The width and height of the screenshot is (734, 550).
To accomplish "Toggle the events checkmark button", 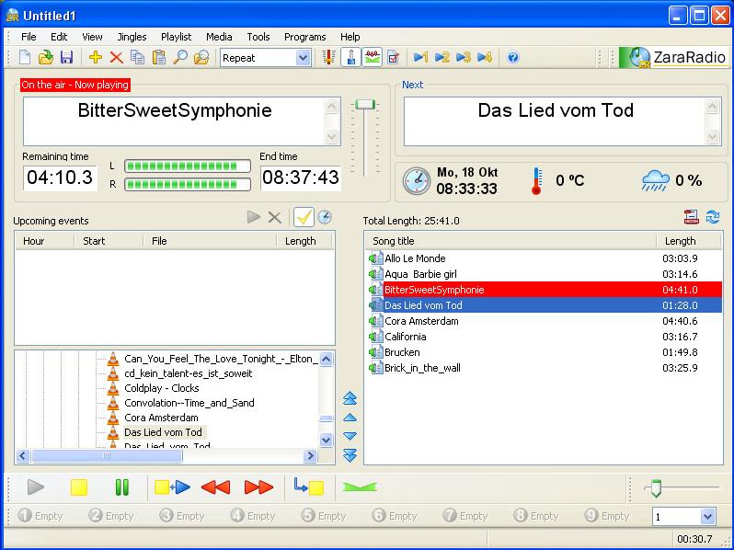I will (x=304, y=218).
